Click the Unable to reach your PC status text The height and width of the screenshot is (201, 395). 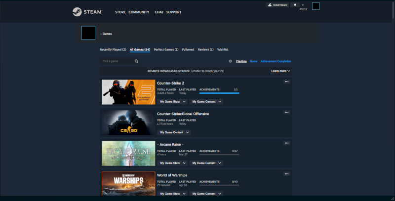[207, 71]
